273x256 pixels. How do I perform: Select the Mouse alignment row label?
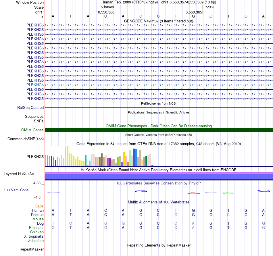38,219
